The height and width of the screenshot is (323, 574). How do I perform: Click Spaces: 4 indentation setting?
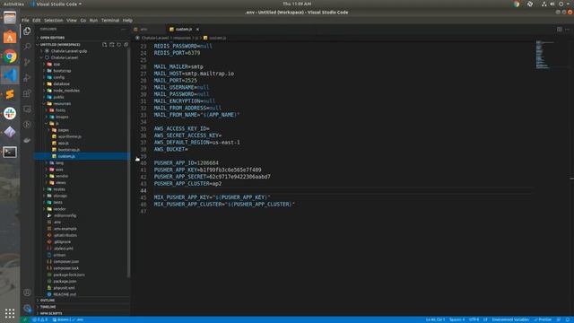(x=457, y=319)
